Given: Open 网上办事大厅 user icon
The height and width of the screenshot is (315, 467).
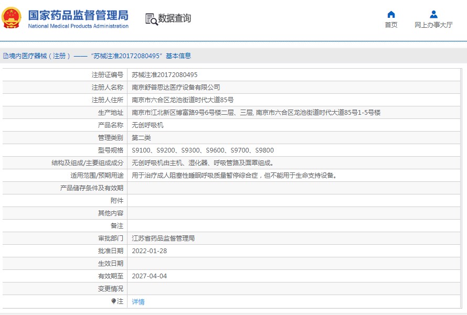Looking at the screenshot, I should (433, 14).
